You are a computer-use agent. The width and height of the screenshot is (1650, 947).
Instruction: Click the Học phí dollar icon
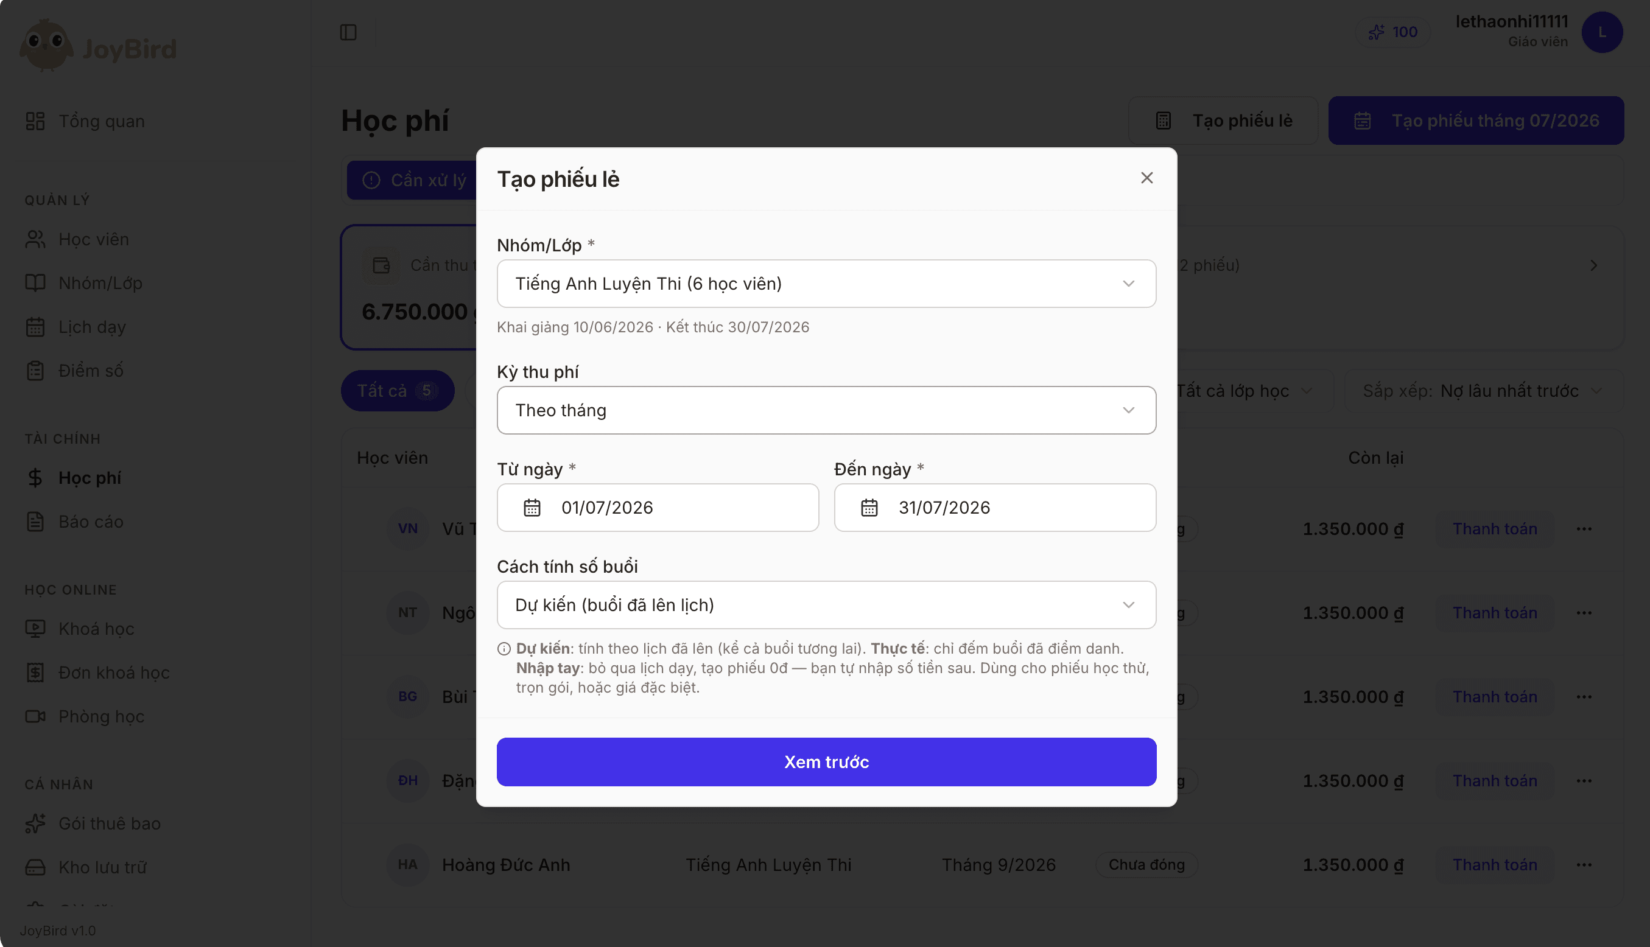(x=35, y=477)
